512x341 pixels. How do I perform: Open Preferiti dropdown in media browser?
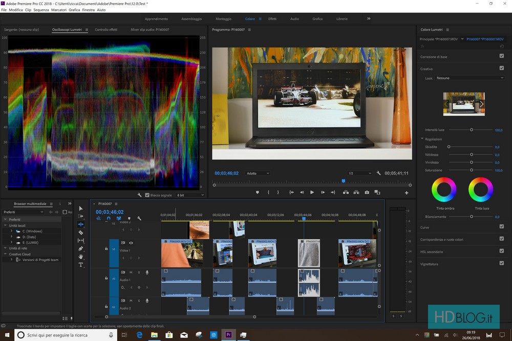pos(23,212)
